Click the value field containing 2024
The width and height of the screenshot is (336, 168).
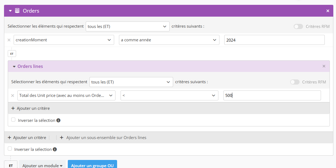pyautogui.click(x=274, y=40)
